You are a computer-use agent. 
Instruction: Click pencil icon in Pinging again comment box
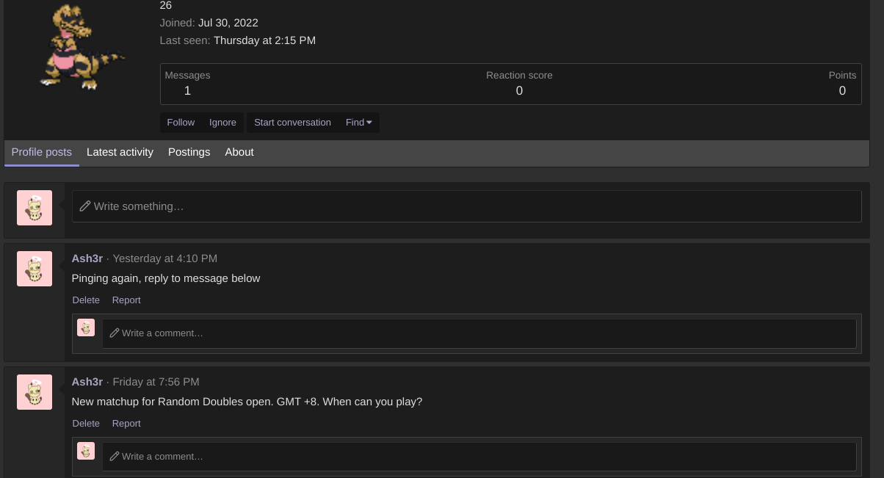[x=115, y=333]
